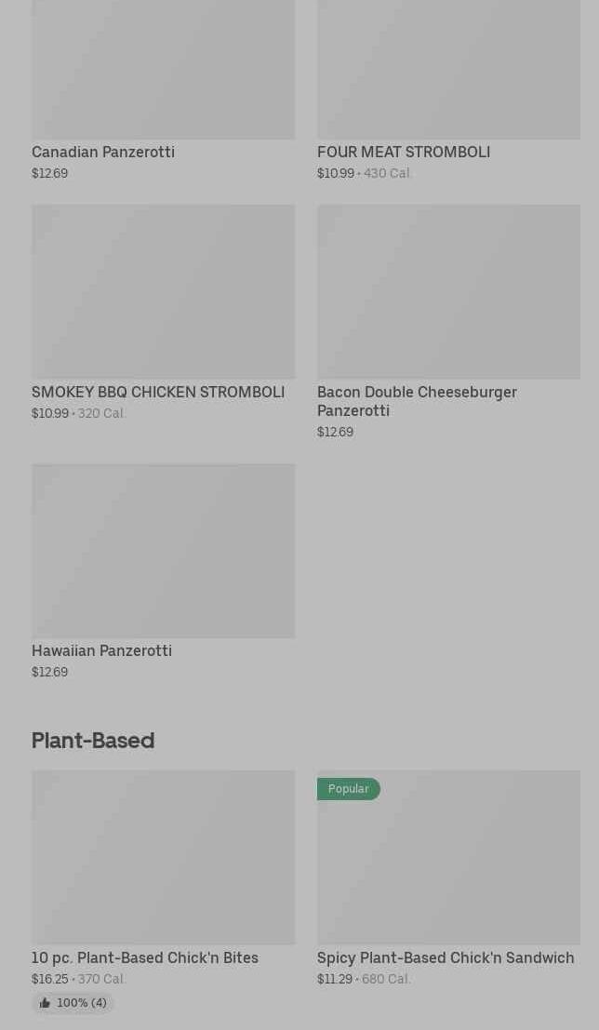Select the Hawaiian Panzerotti title

(101, 650)
